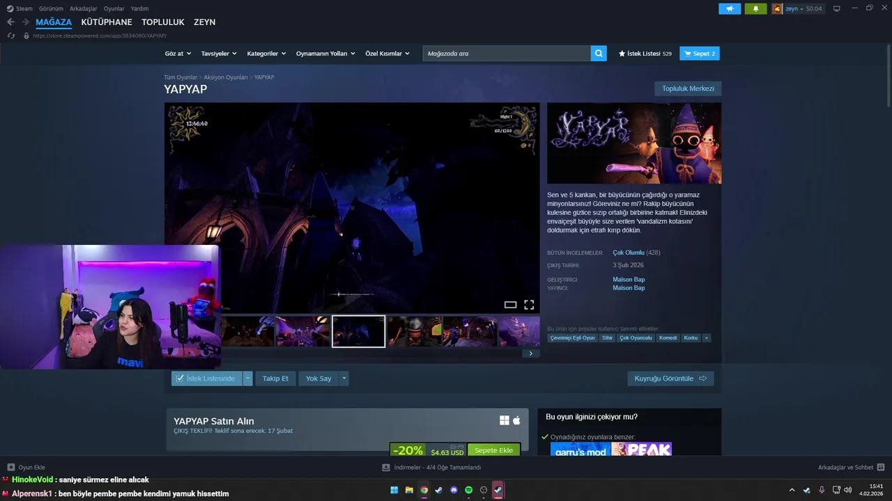892x501 pixels.
Task: Open wishlist options dropdown arrow
Action: coord(247,379)
